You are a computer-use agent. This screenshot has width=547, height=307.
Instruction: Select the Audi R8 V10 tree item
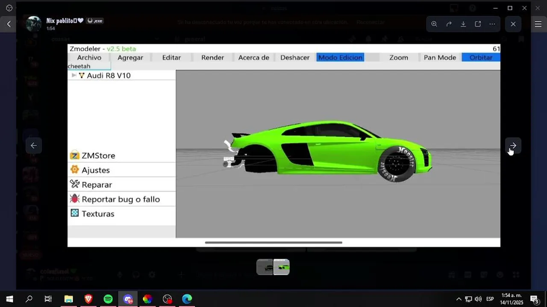(x=109, y=75)
